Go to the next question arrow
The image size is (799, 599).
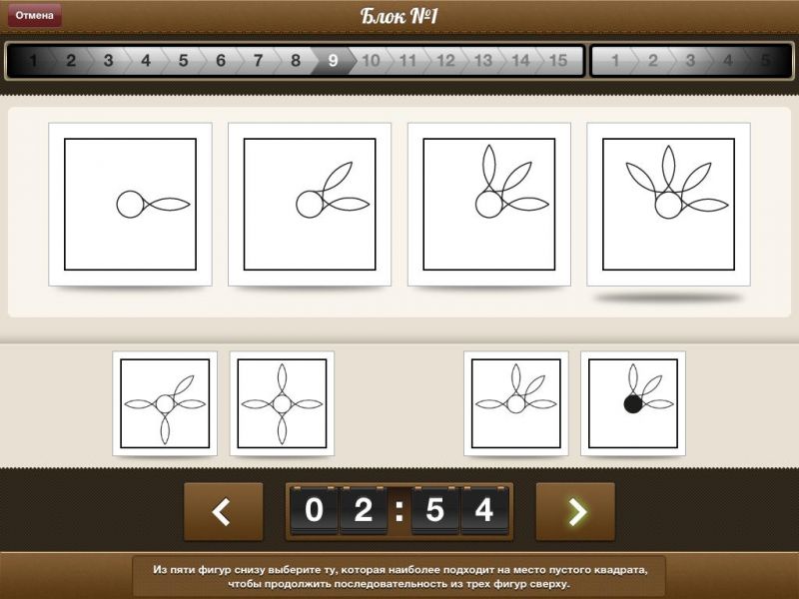(x=575, y=512)
